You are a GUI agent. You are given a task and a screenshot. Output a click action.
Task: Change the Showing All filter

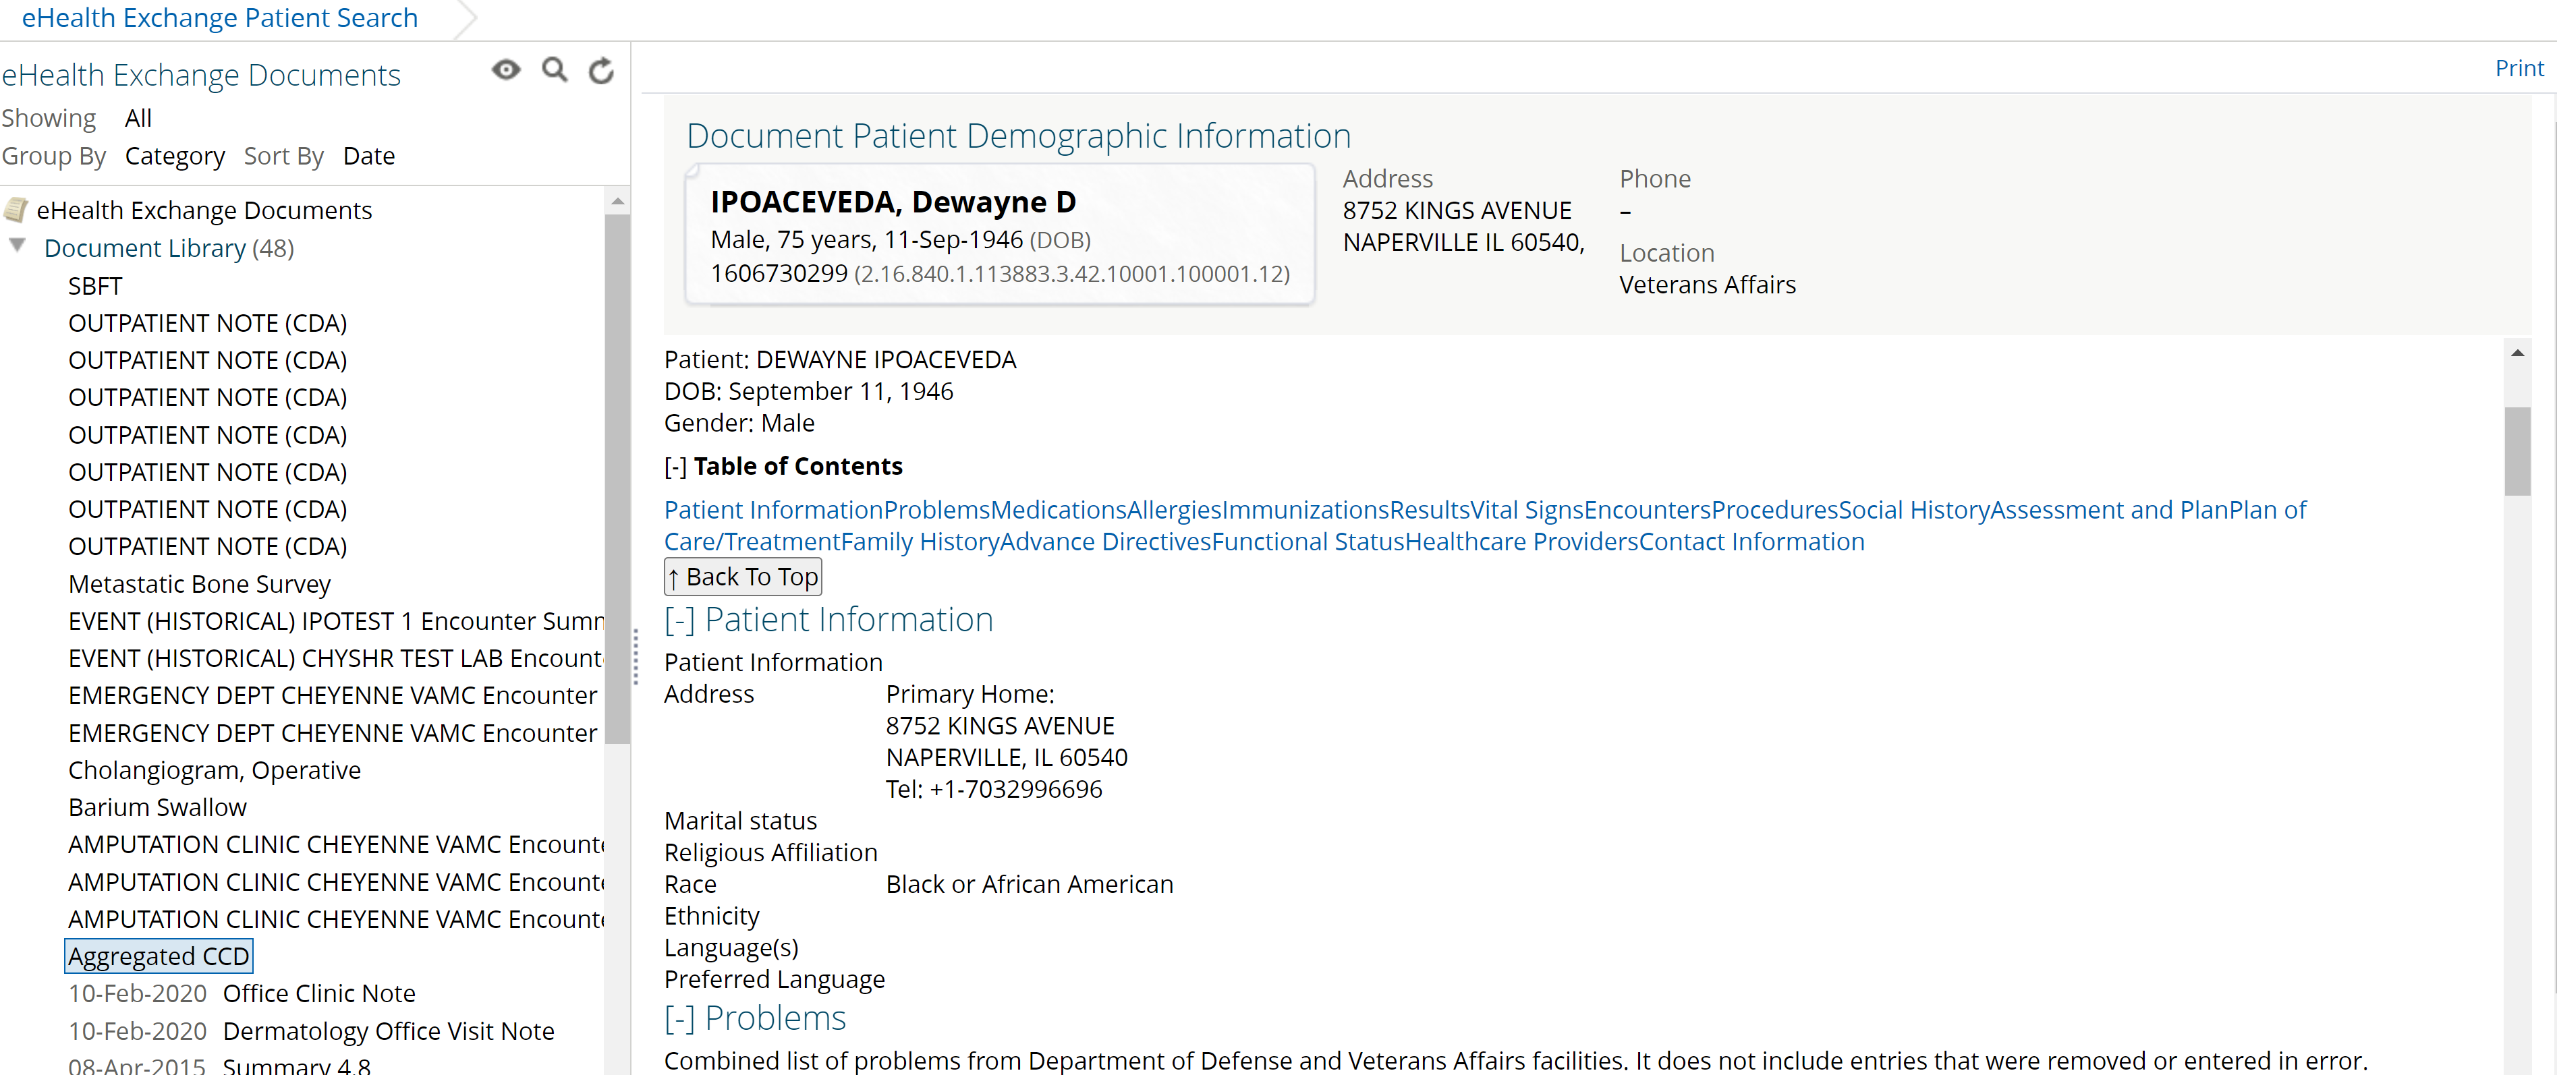[x=138, y=118]
